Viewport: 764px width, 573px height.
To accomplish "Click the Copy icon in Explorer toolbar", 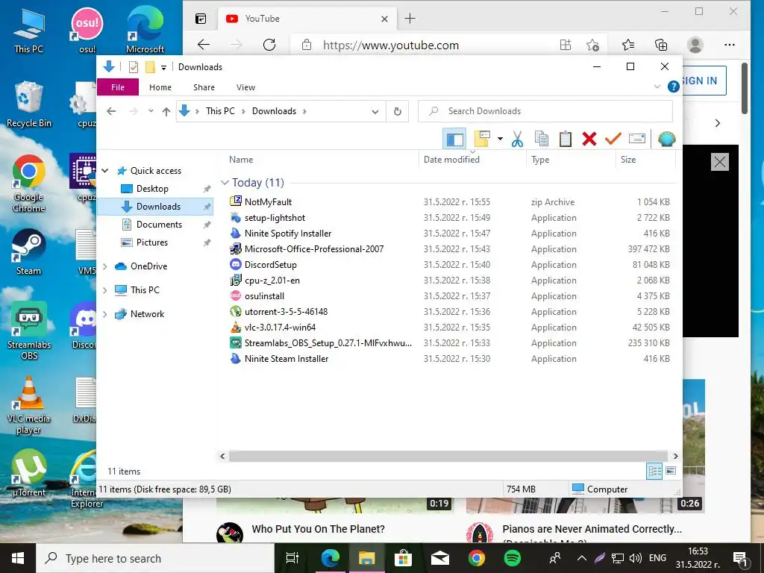I will (x=542, y=139).
